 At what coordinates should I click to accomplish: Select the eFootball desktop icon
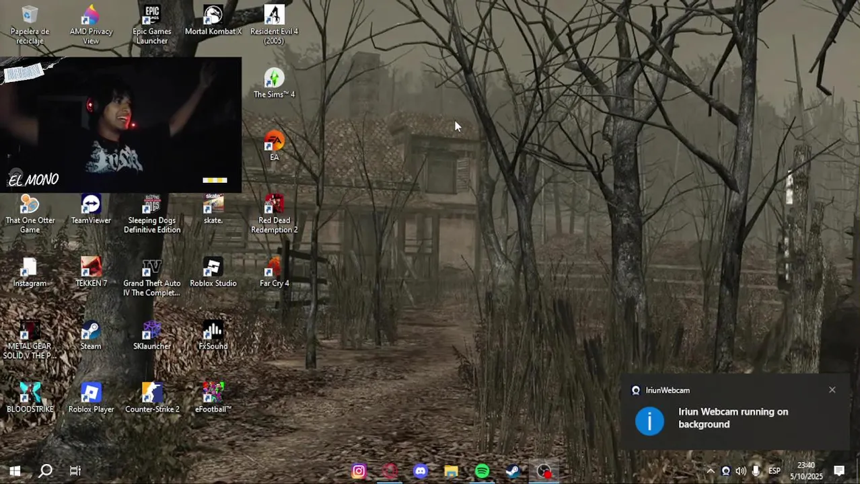point(213,398)
